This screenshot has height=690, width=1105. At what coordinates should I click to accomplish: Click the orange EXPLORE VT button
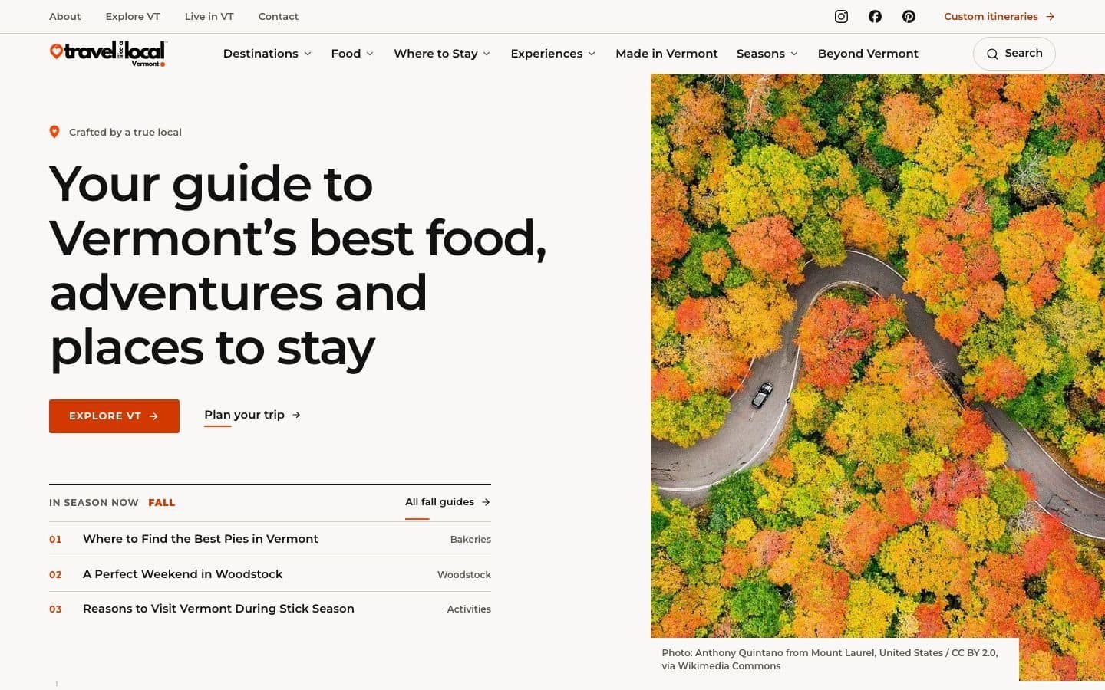click(x=114, y=416)
